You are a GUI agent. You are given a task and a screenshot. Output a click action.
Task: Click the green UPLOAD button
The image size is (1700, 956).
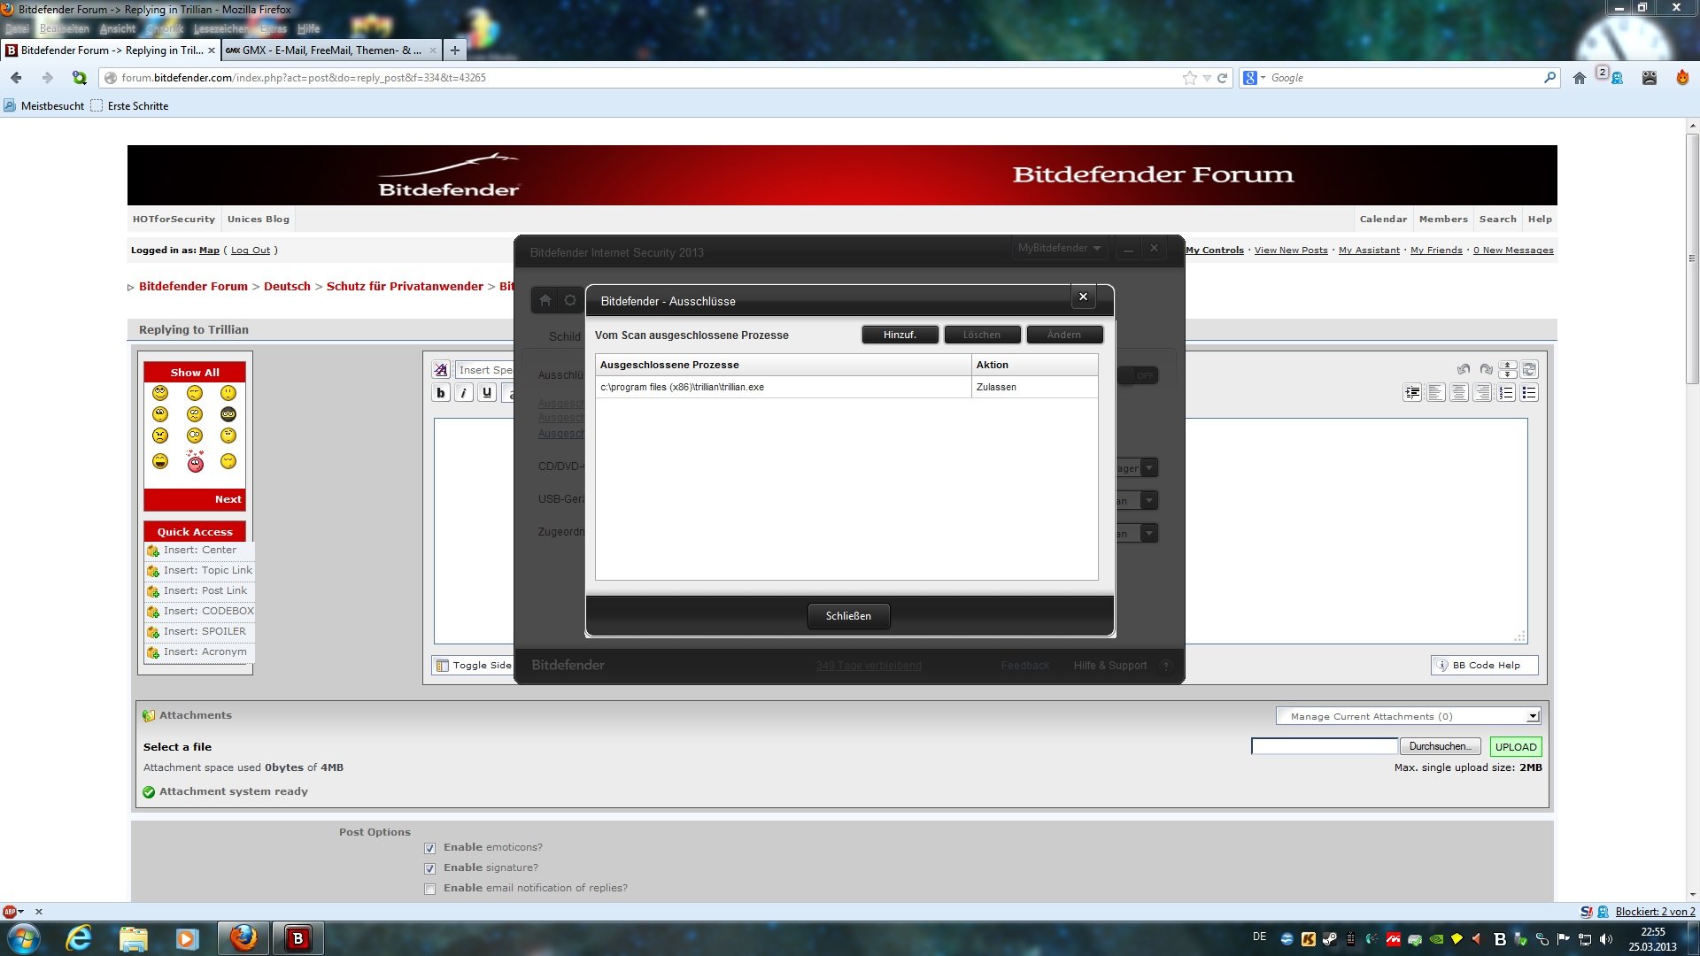pyautogui.click(x=1515, y=747)
